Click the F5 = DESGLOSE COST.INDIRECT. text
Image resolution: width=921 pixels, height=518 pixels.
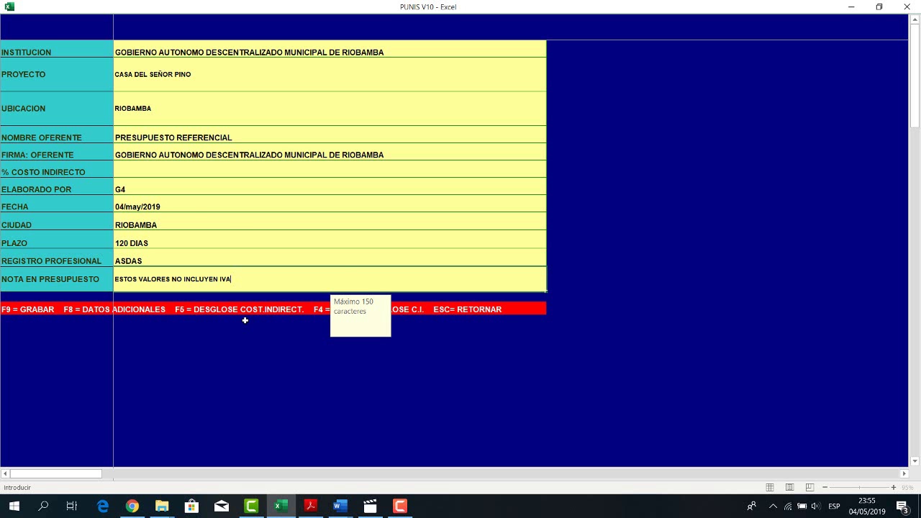(x=239, y=309)
